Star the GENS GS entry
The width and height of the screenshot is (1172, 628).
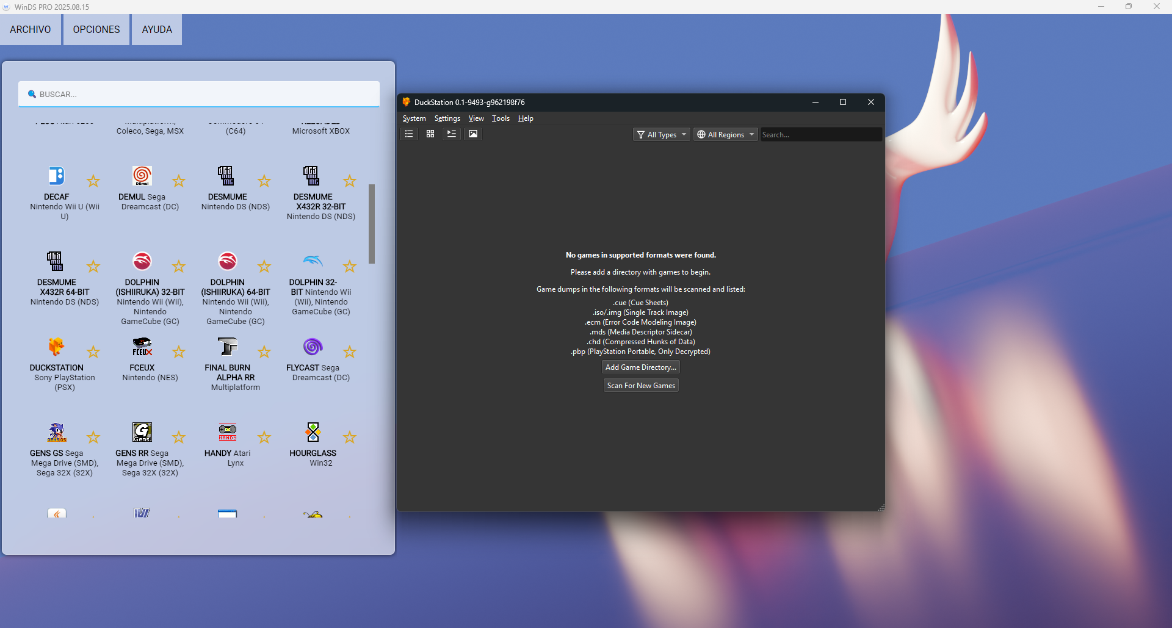(x=93, y=437)
